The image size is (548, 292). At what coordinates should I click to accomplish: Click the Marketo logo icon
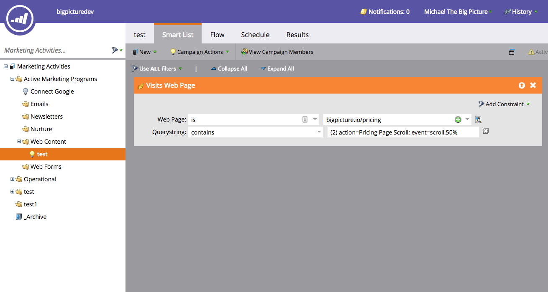(20, 18)
